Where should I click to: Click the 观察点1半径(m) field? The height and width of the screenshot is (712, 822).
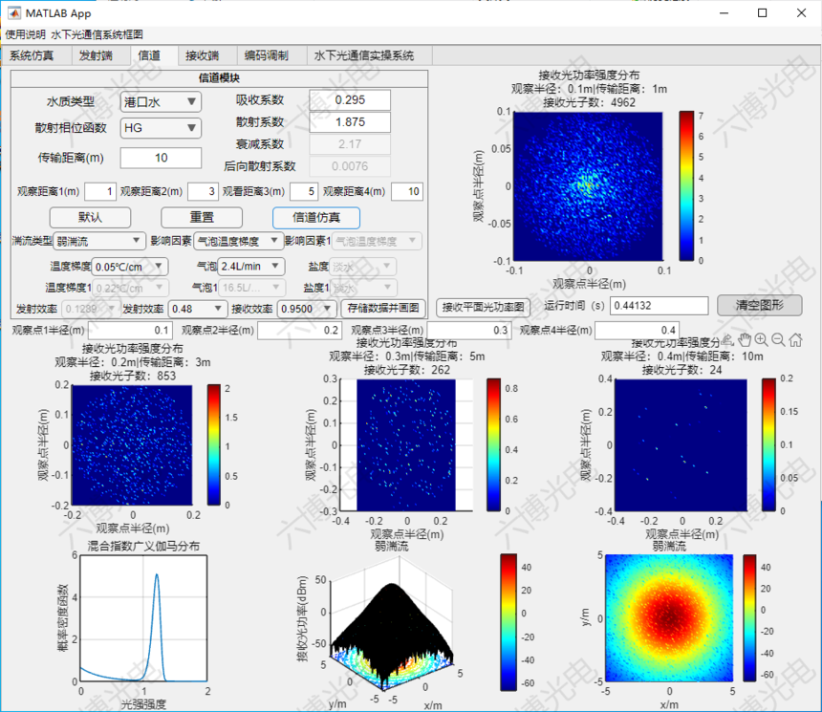click(x=131, y=331)
